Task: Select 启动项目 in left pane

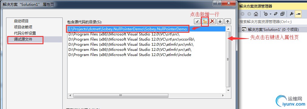Action: tap(21, 21)
